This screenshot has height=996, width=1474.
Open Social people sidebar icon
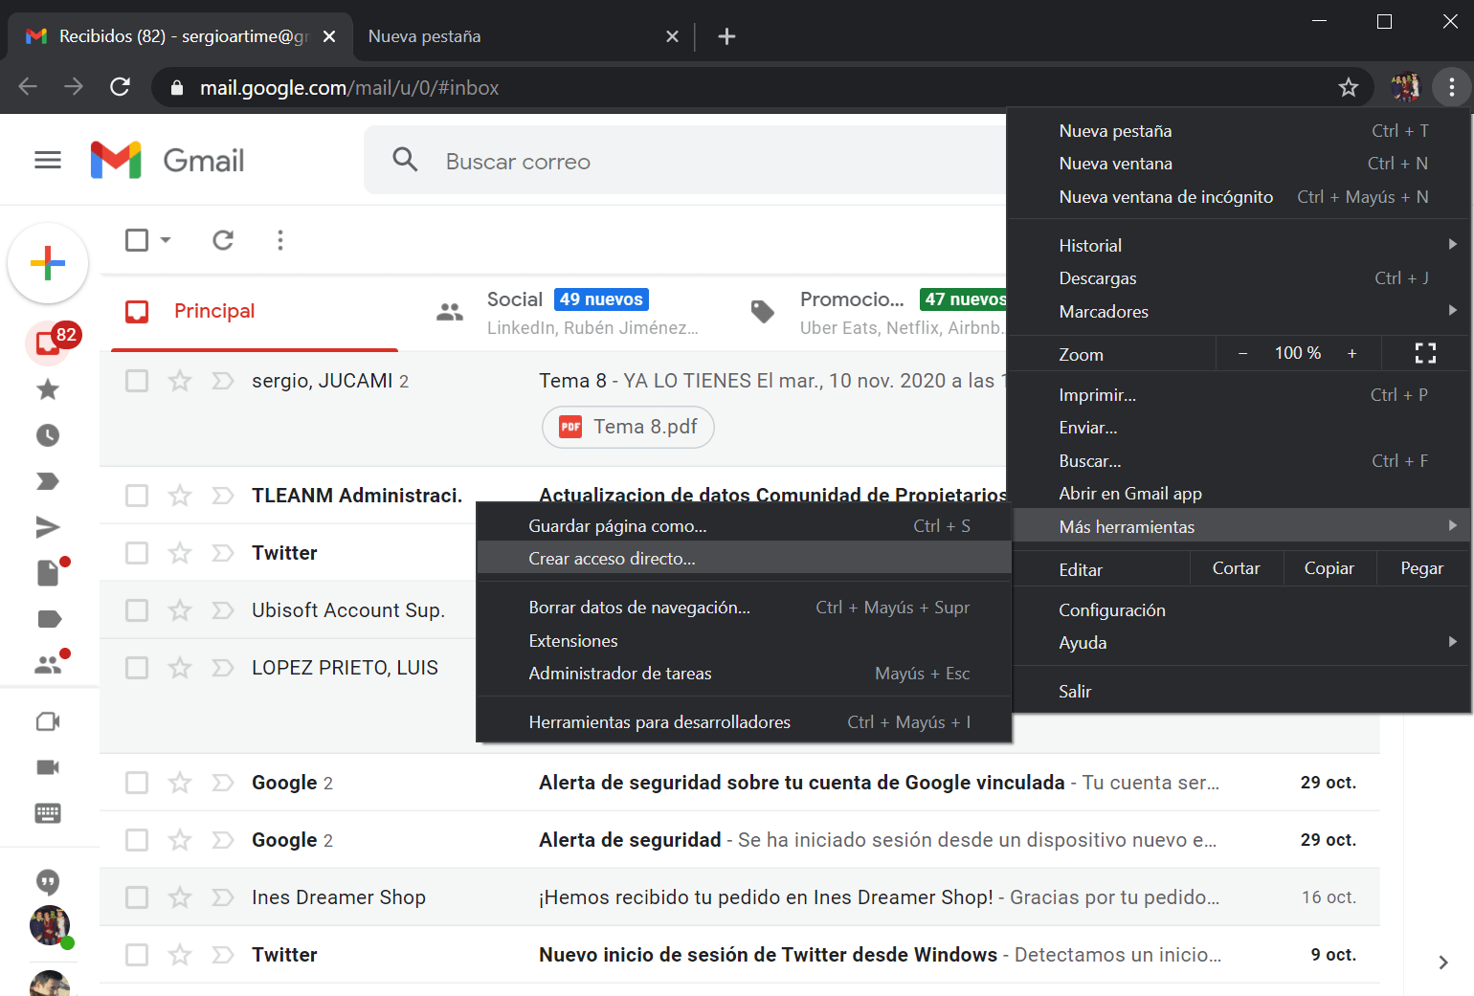(x=48, y=665)
